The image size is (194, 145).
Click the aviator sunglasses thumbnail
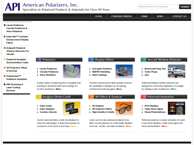tap(124, 108)
